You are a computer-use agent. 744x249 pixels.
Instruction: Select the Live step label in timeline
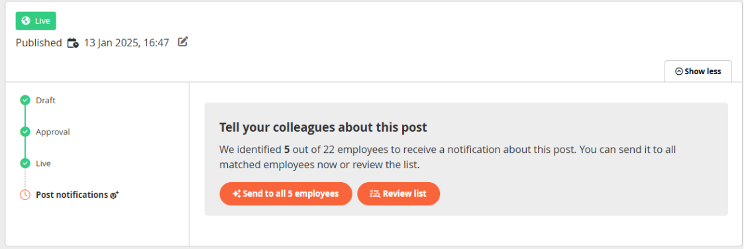click(43, 163)
